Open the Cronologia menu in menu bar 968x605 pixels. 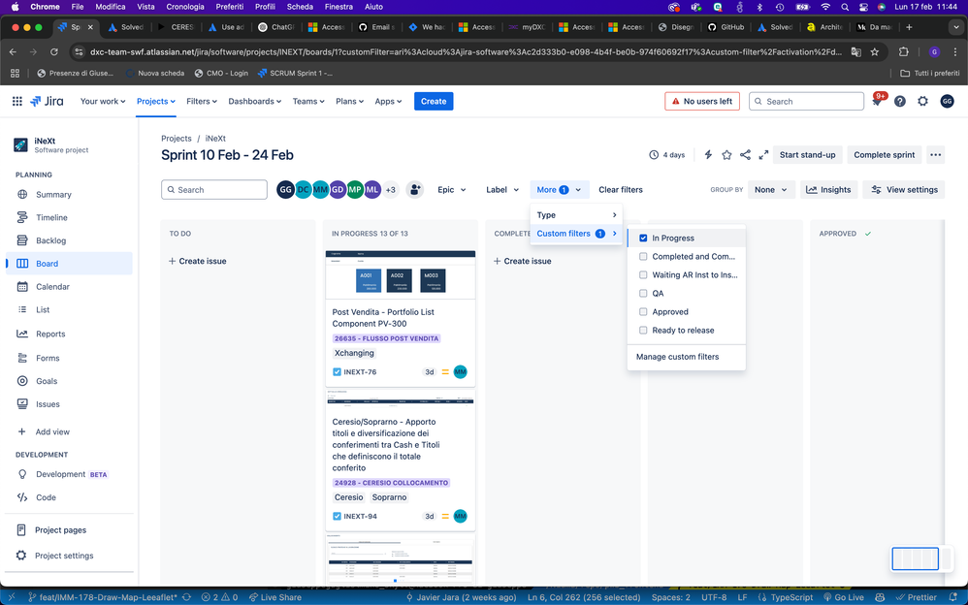coord(185,7)
